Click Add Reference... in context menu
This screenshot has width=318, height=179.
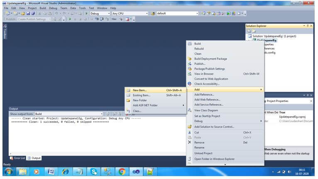225,94
